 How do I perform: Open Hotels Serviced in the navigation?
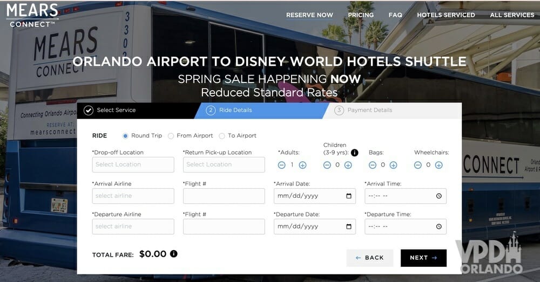click(x=446, y=15)
